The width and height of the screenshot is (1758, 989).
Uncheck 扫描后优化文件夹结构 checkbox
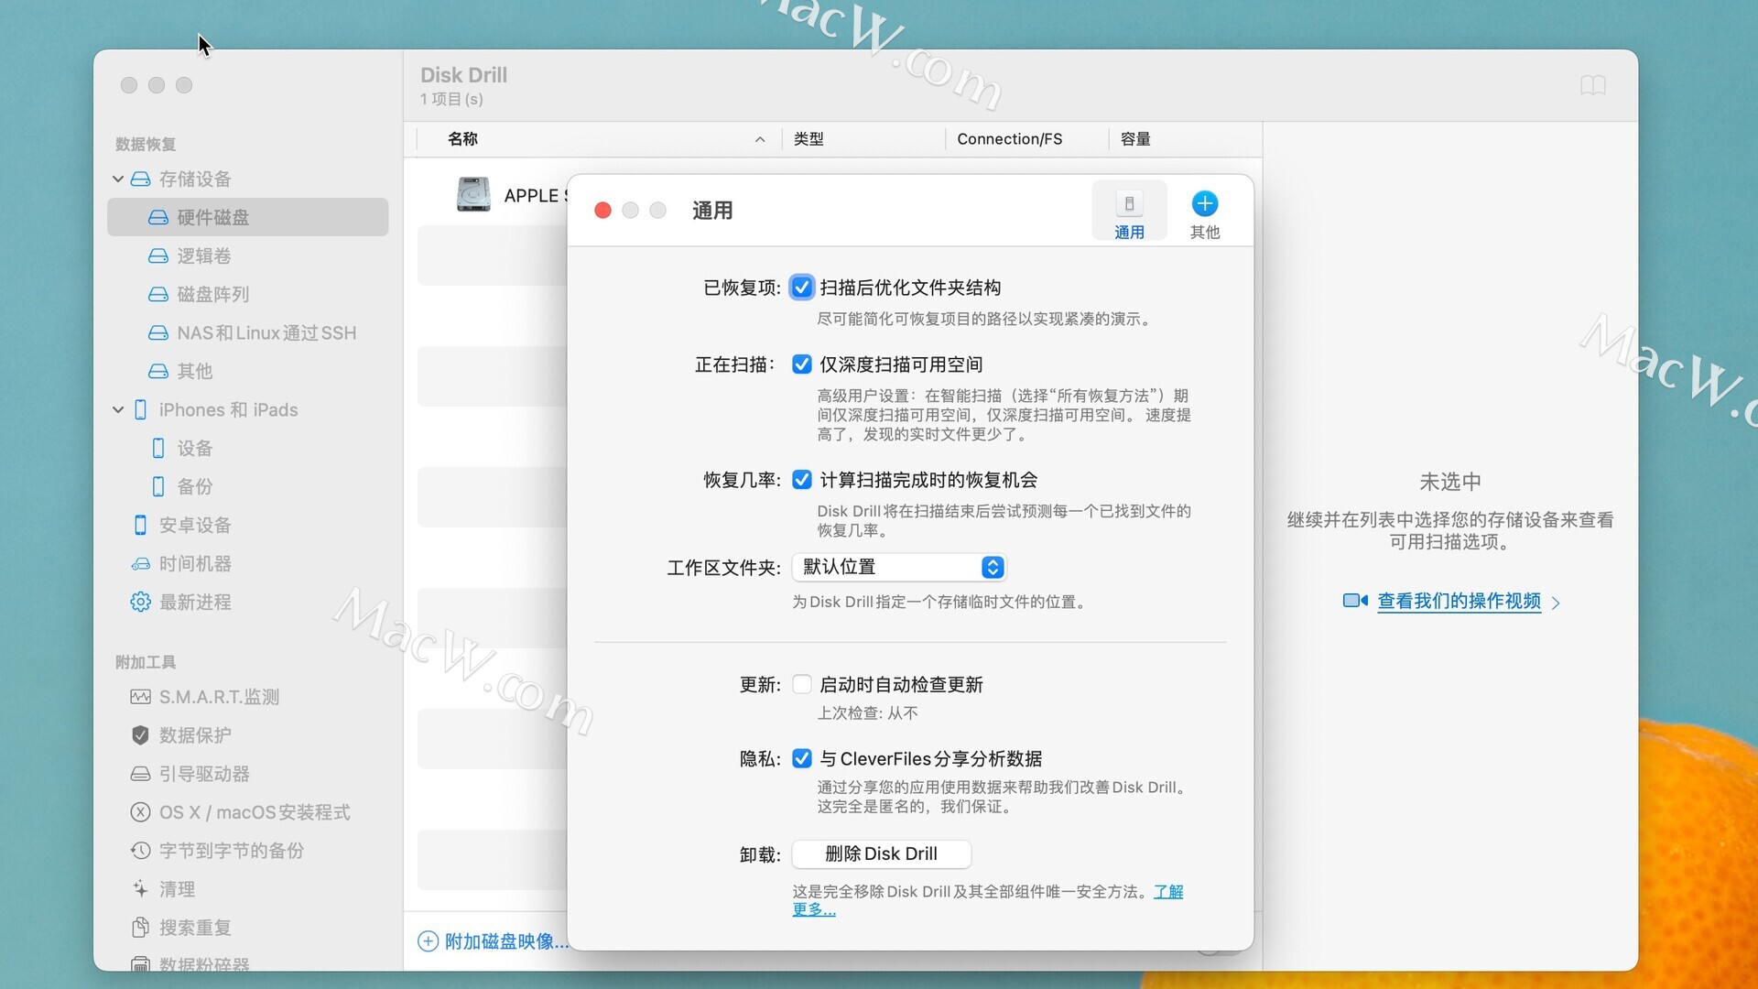pyautogui.click(x=802, y=288)
